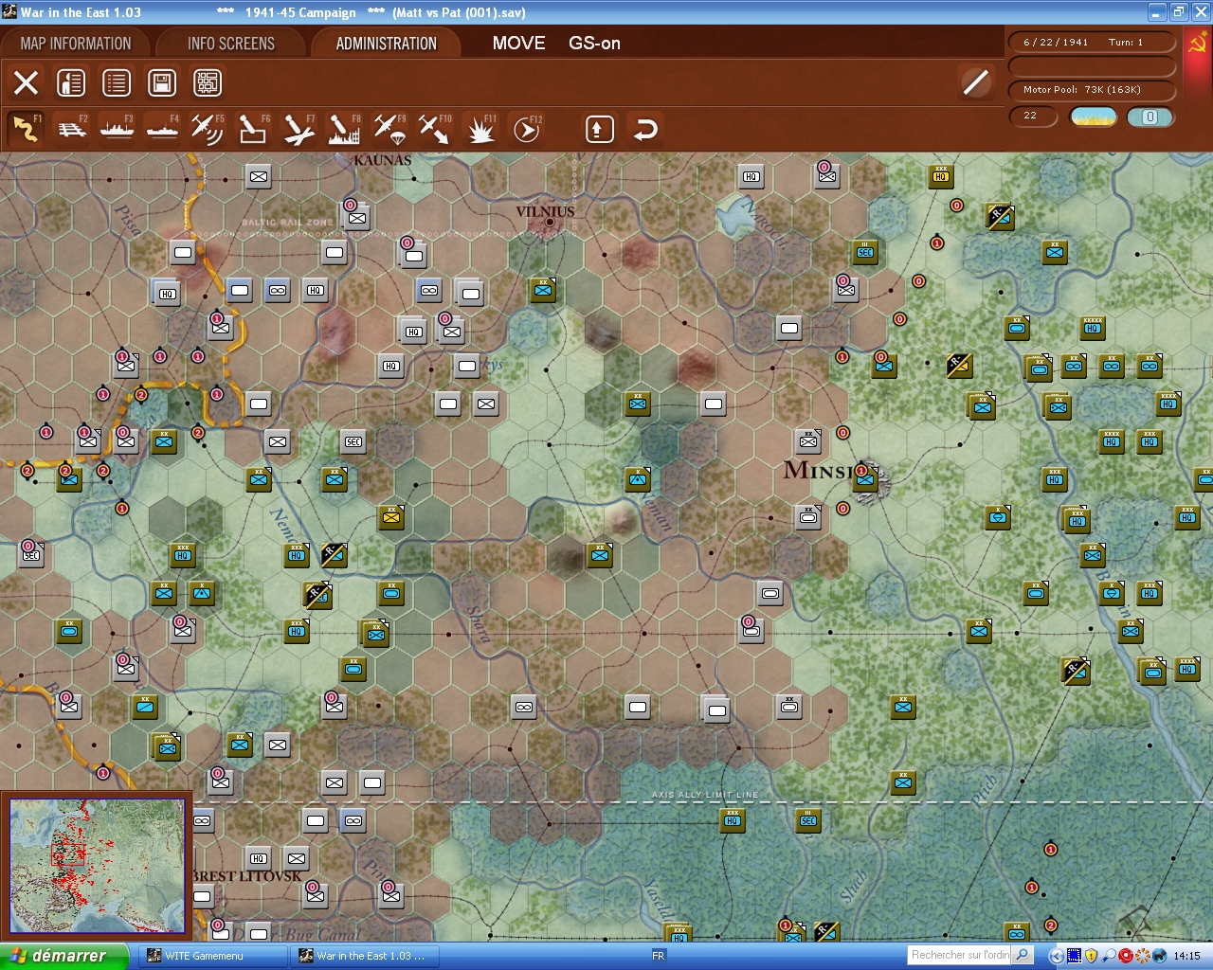Click the upward arrow box icon

(x=599, y=129)
